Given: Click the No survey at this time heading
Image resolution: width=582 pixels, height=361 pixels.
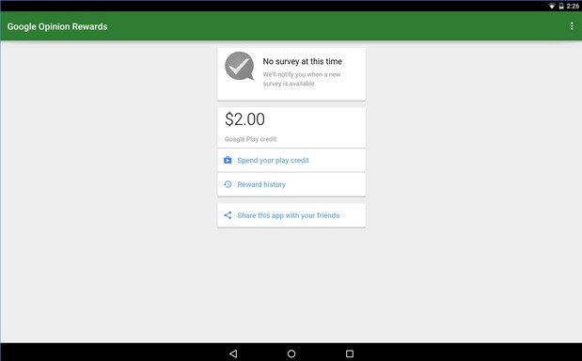Looking at the screenshot, I should 302,61.
